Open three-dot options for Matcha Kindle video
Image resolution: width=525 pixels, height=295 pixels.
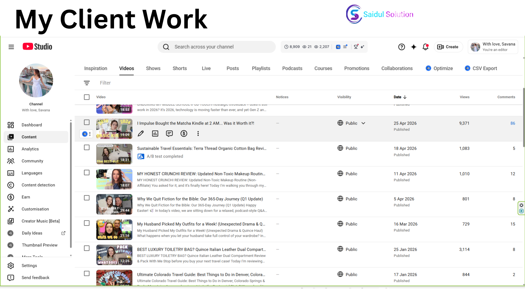click(x=198, y=134)
